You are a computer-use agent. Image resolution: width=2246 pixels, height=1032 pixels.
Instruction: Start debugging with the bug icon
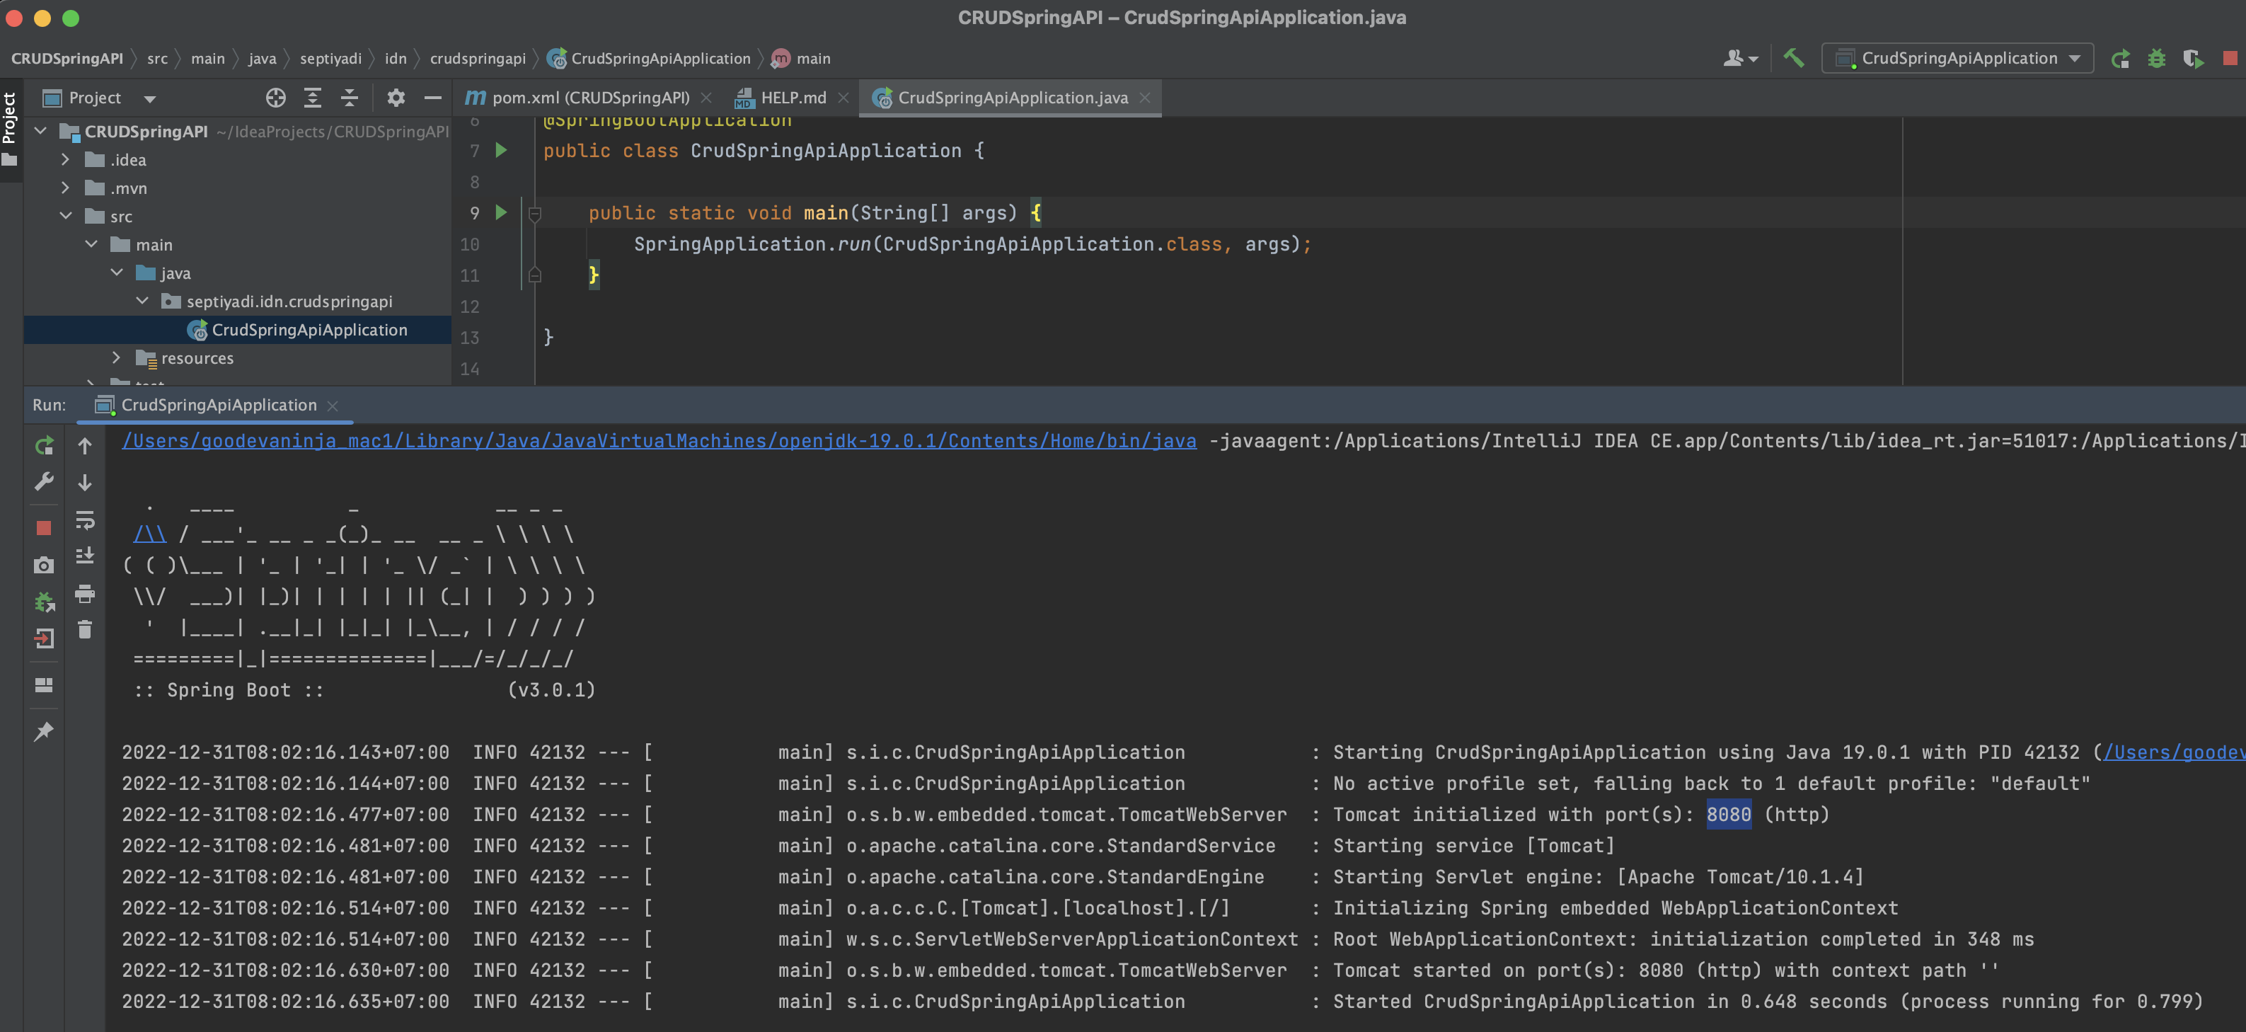point(2156,57)
